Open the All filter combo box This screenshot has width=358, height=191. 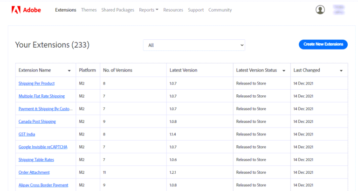[x=194, y=45]
